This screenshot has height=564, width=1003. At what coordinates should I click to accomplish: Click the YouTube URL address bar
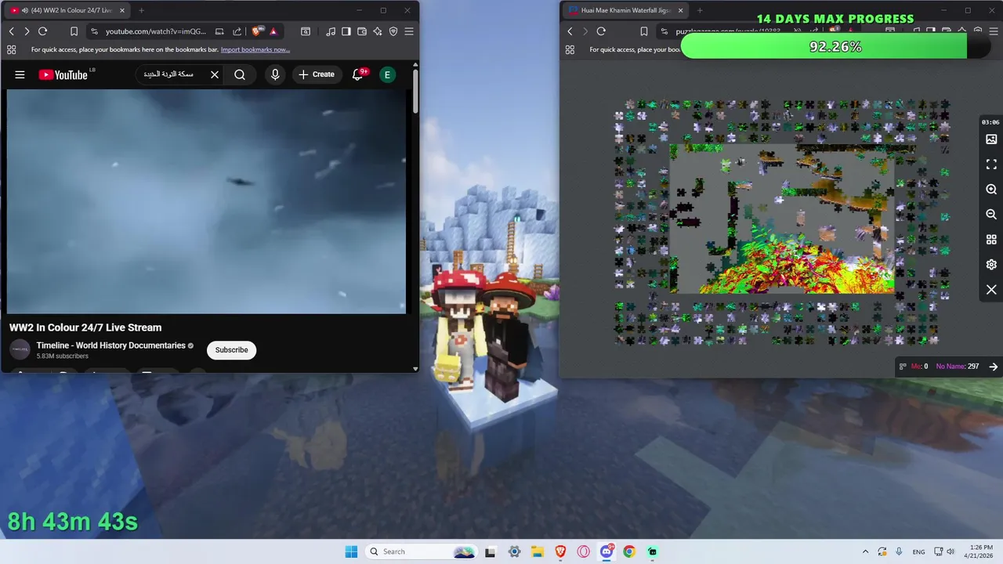pyautogui.click(x=156, y=31)
